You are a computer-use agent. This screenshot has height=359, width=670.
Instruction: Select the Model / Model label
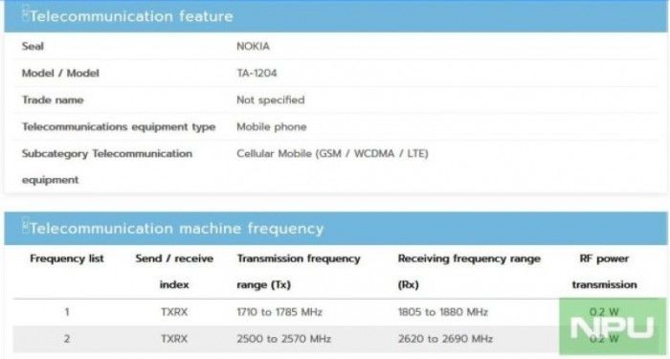(60, 73)
